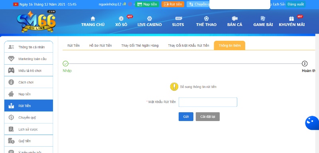Select Marketing toàn cầu menu item
The image size is (319, 153).
point(28,59)
